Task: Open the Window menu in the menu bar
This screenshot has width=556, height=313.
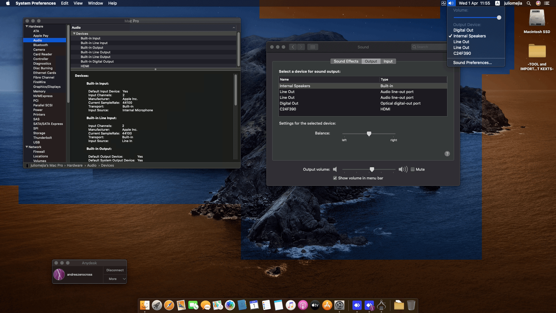Action: click(95, 3)
